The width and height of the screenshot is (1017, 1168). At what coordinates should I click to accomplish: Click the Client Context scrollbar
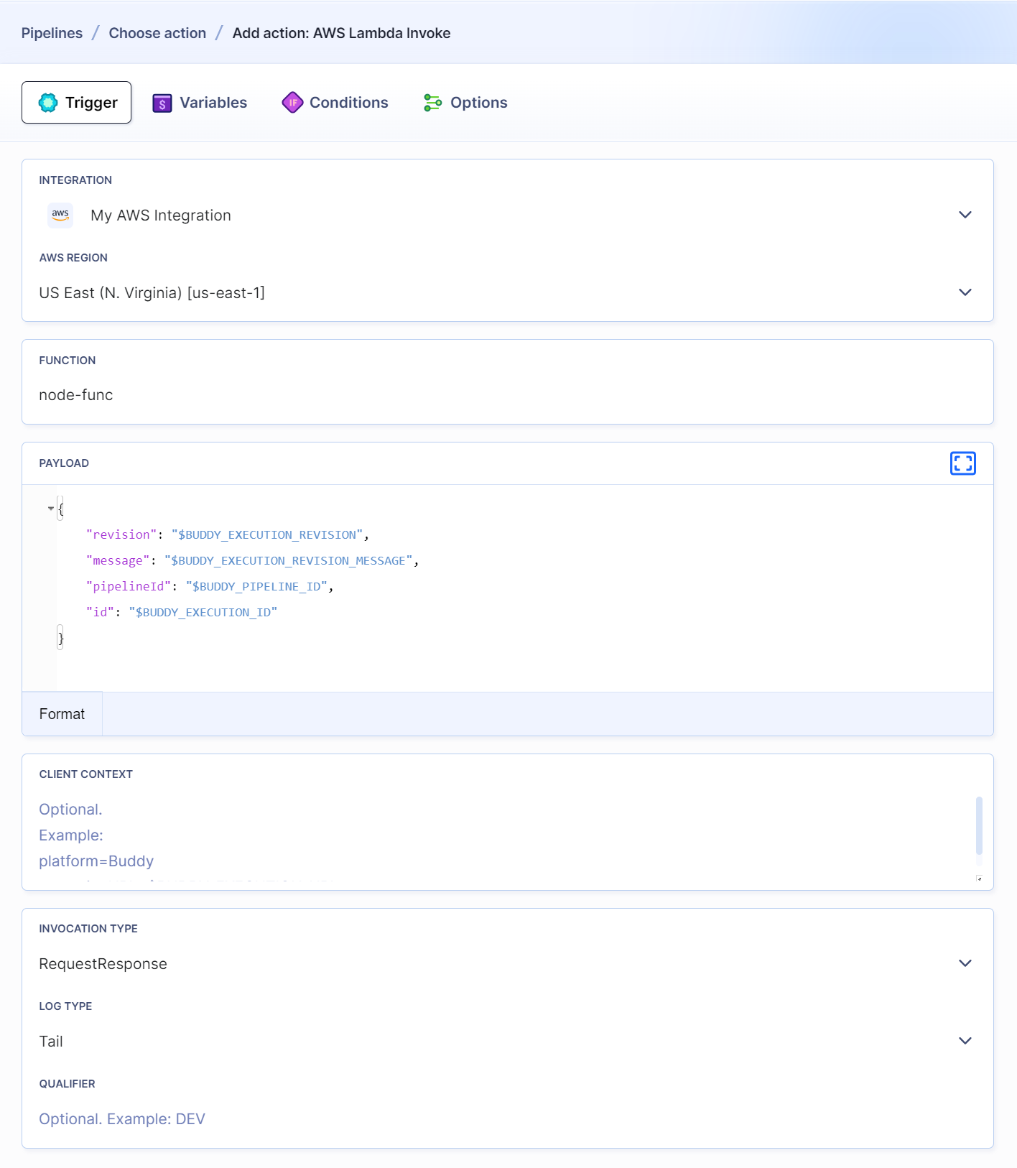(979, 826)
